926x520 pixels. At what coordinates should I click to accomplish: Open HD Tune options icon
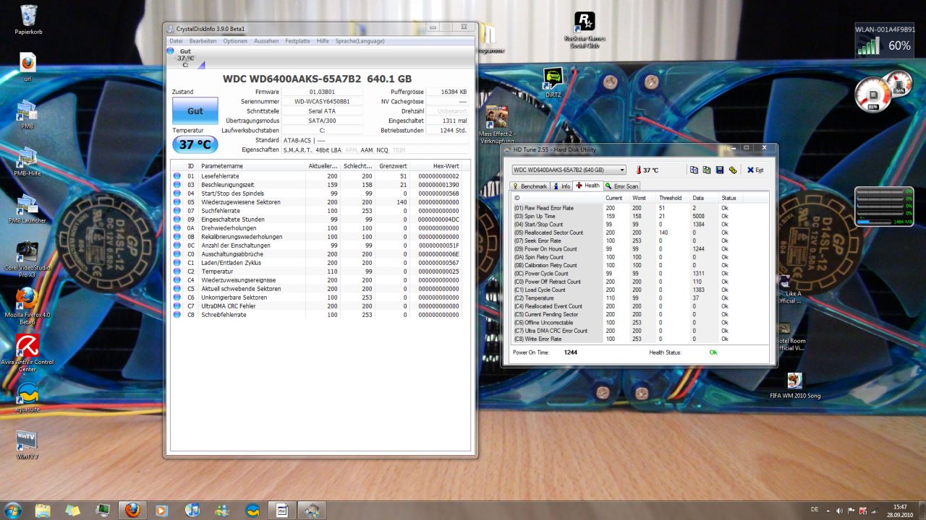coord(733,170)
